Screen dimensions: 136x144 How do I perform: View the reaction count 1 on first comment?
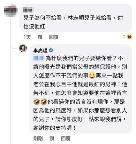(x=124, y=37)
